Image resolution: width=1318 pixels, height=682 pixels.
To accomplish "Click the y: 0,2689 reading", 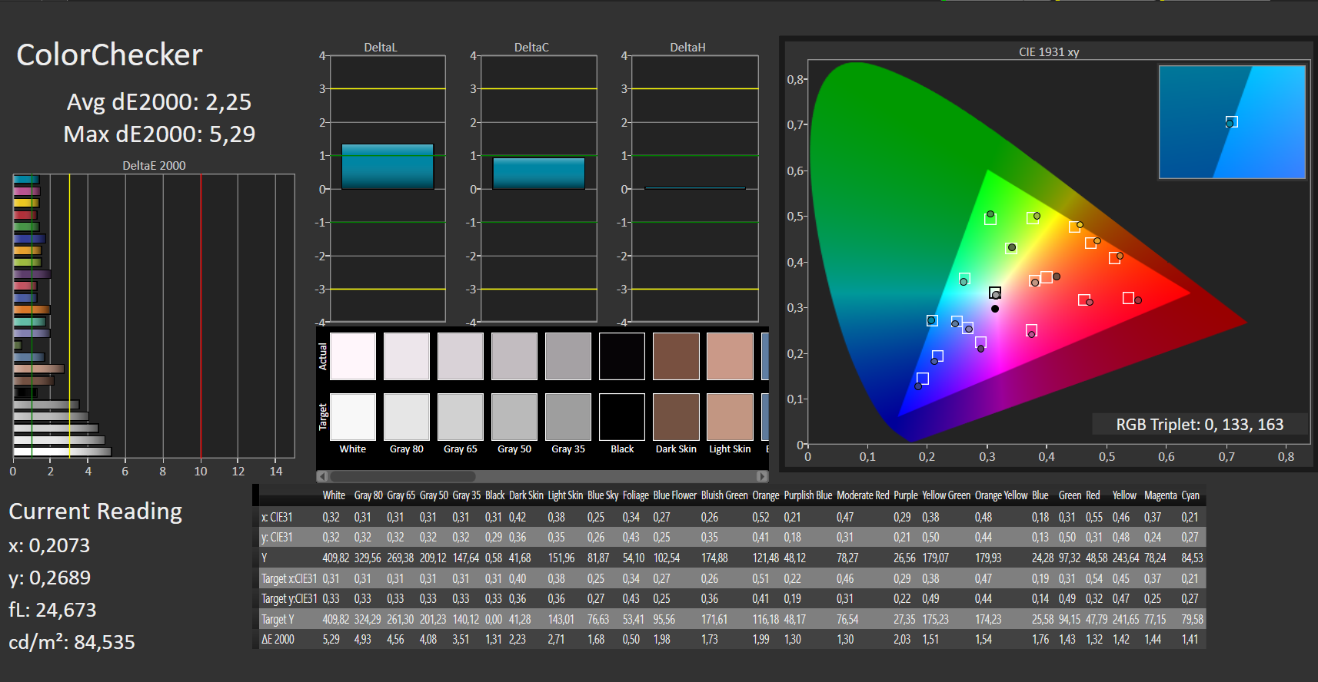I will (x=49, y=578).
